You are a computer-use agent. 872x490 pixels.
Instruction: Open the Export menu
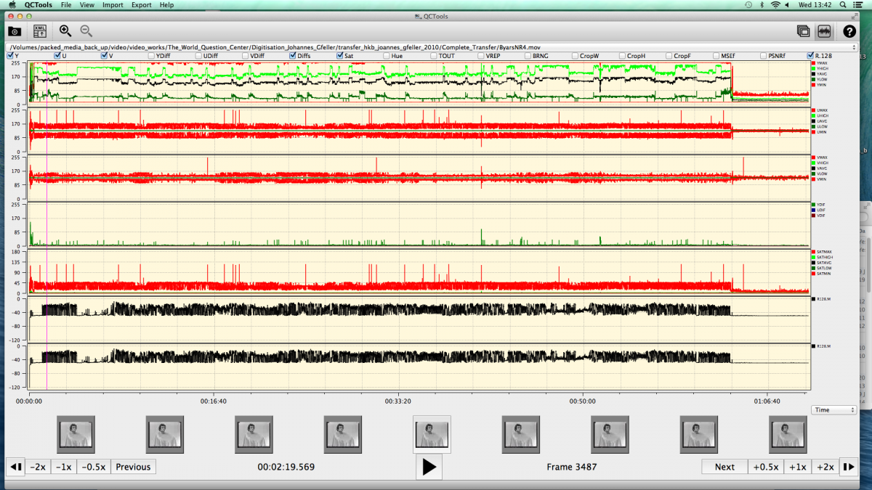[141, 5]
